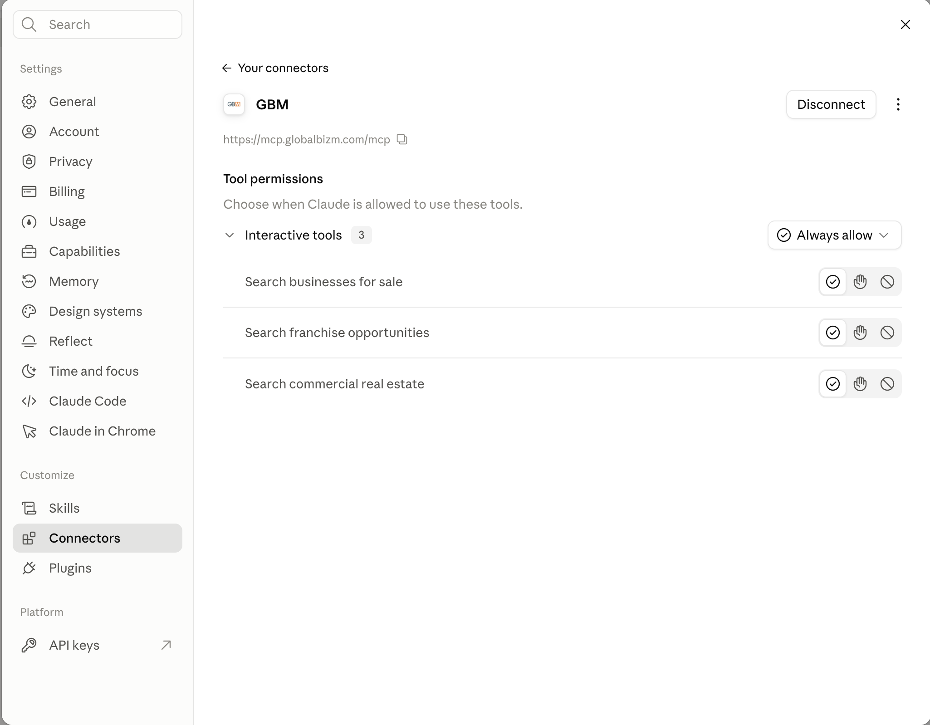Close the settings dialog
Image resolution: width=930 pixels, height=725 pixels.
[905, 24]
